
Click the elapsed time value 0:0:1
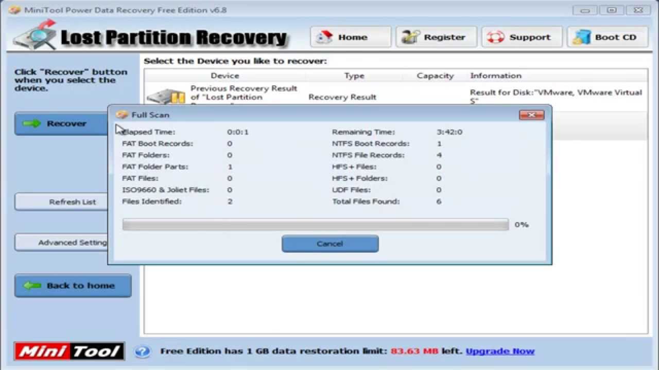(x=238, y=132)
